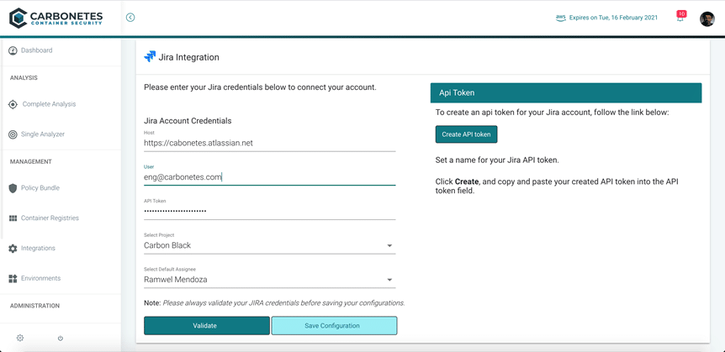Click the ANALYSIS section label

(24, 77)
